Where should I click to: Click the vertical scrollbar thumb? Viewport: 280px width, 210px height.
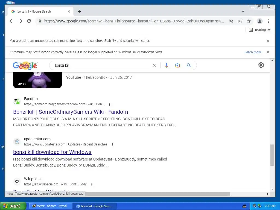click(x=272, y=155)
